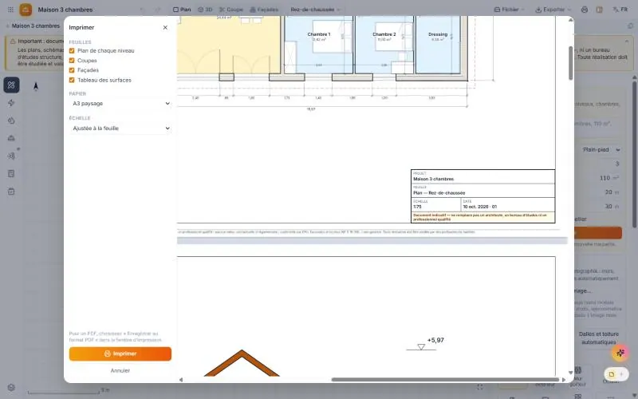This screenshot has width=638, height=399.
Task: Switch to the Plan view tab
Action: point(182,10)
